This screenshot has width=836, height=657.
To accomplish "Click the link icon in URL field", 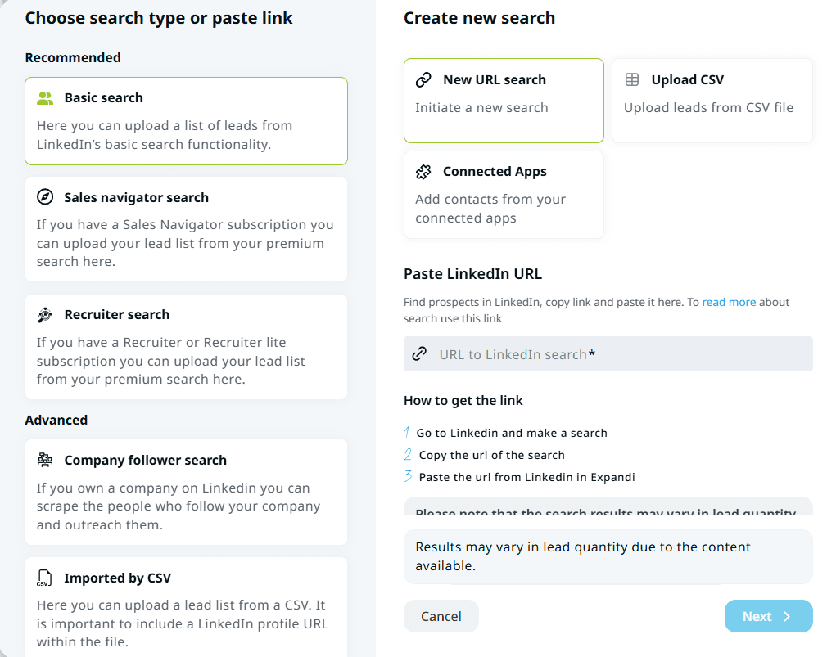I will tap(419, 354).
